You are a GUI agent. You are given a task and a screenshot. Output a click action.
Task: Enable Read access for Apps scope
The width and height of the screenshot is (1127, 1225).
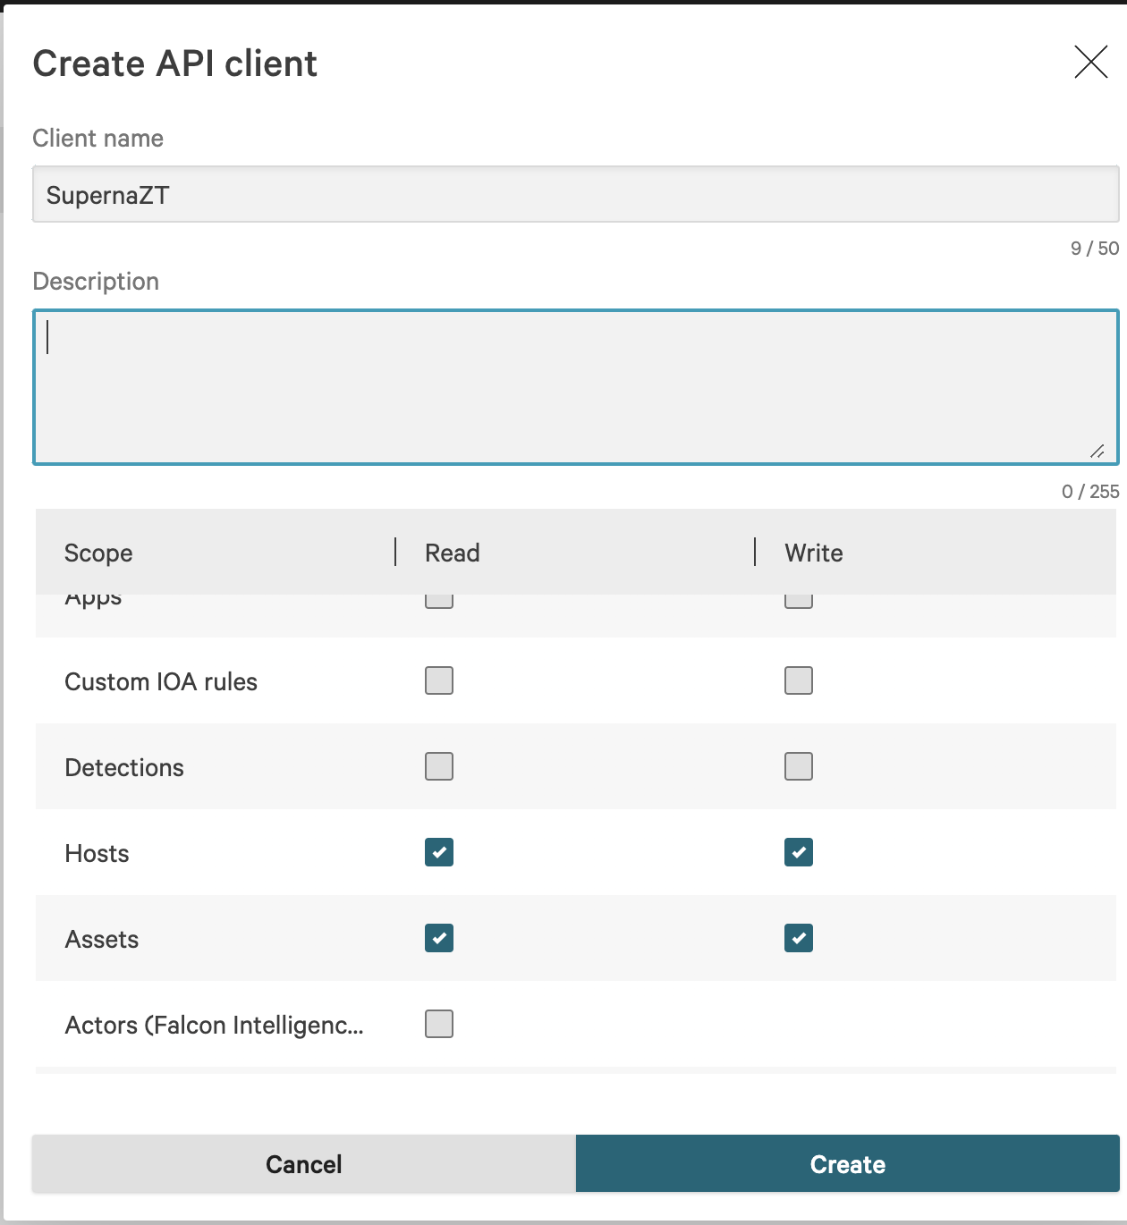438,597
